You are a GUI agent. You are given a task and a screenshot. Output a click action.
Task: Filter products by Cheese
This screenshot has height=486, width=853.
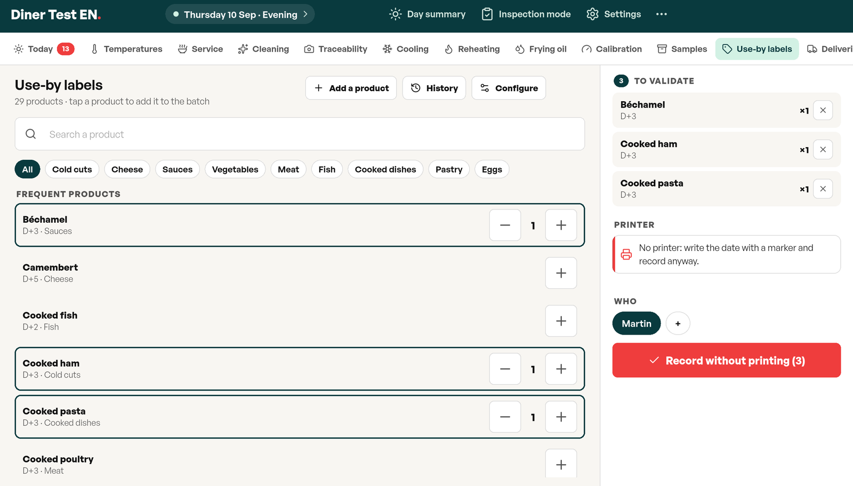(x=127, y=169)
